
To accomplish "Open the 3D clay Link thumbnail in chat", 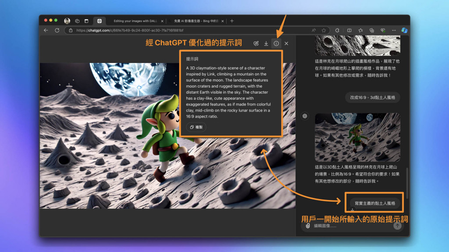I will pyautogui.click(x=357, y=137).
